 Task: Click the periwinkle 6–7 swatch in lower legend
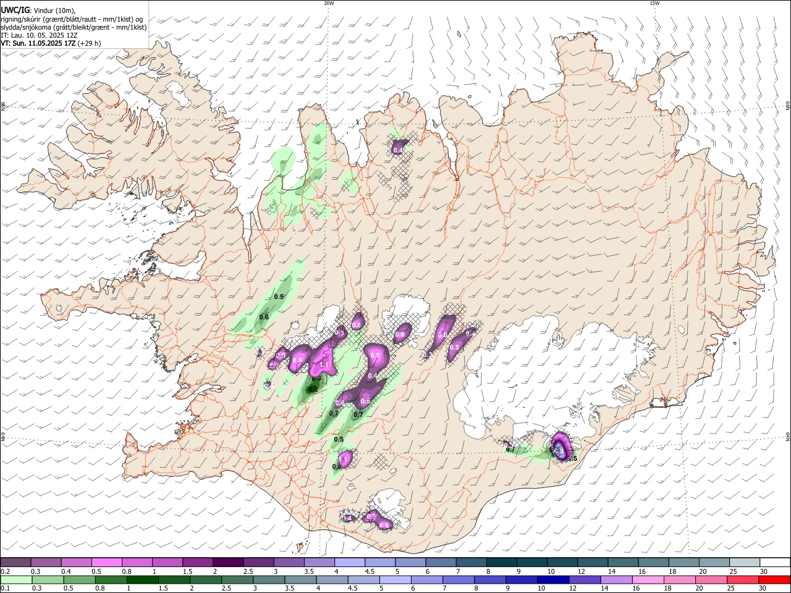pos(427,579)
